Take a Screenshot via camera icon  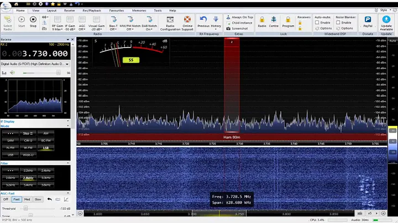(x=228, y=29)
